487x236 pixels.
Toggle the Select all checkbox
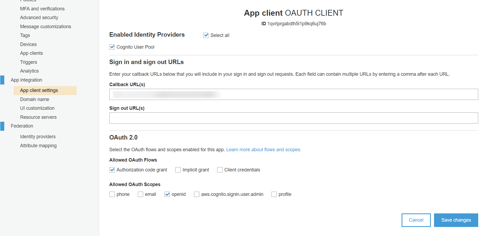click(x=206, y=35)
